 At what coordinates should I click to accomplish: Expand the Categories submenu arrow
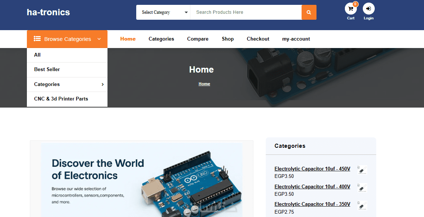coord(103,84)
